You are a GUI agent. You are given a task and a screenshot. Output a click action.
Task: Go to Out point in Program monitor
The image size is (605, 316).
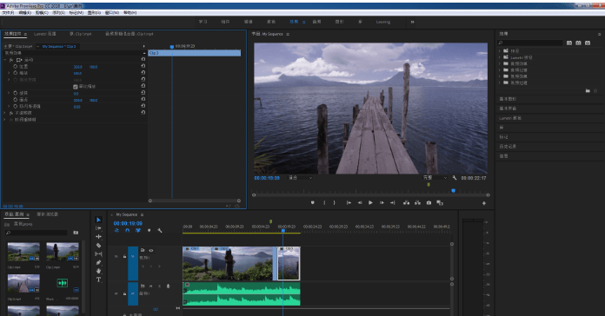coord(392,202)
